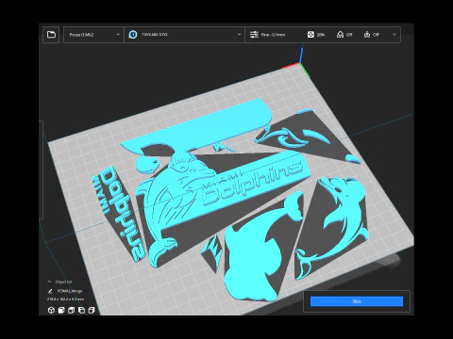Open the Prusa i3 Mk2 printer dropdown
Viewport: 453px width, 339px height.
click(x=93, y=35)
